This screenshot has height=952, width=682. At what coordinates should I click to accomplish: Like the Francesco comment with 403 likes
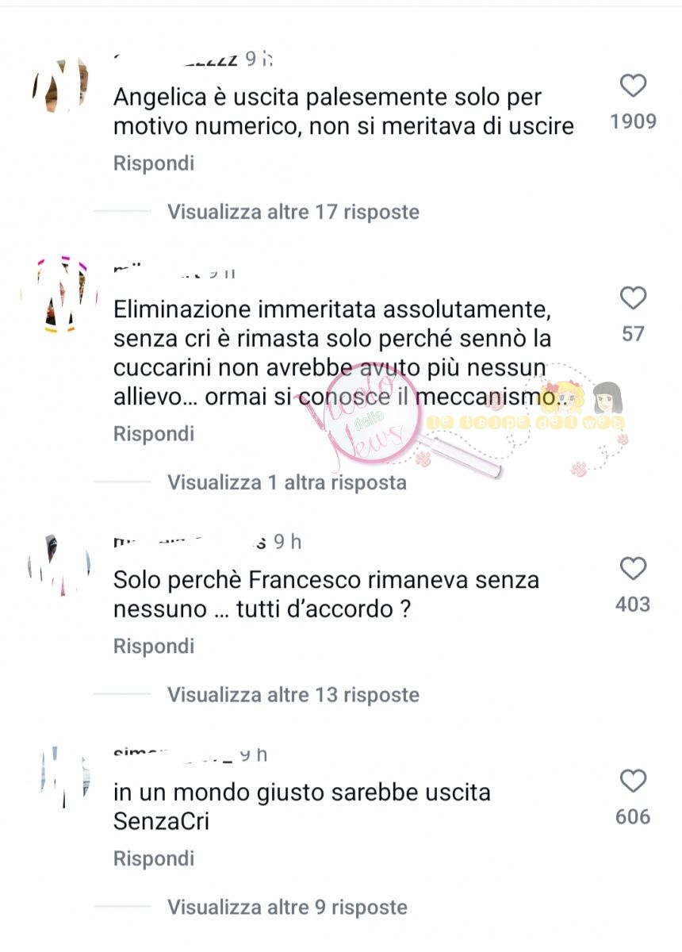tap(633, 569)
